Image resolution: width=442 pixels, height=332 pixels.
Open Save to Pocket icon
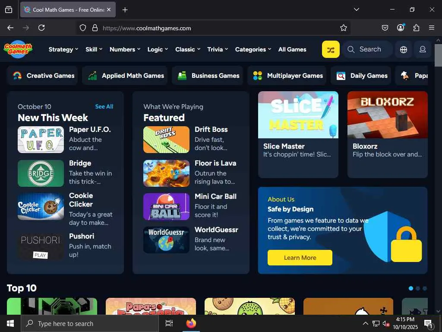click(385, 28)
